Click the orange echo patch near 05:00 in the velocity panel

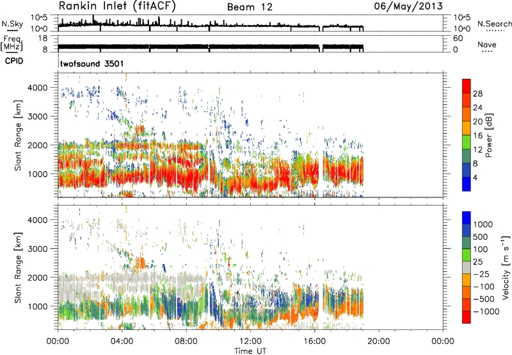[x=141, y=263]
